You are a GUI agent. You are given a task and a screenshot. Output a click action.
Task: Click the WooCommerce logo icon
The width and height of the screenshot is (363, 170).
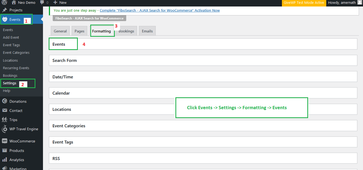click(x=5, y=141)
